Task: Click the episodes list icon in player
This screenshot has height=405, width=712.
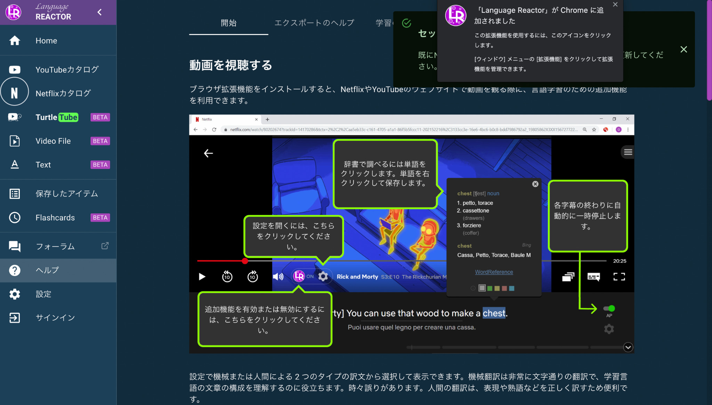Action: [x=568, y=276]
